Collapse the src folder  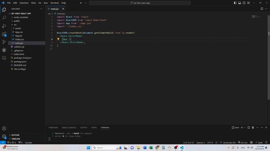15,25
